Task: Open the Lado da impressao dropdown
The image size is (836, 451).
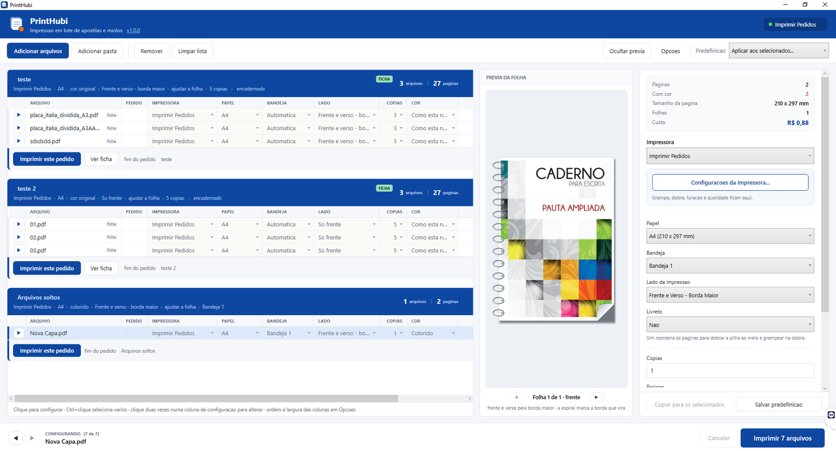Action: 730,295
